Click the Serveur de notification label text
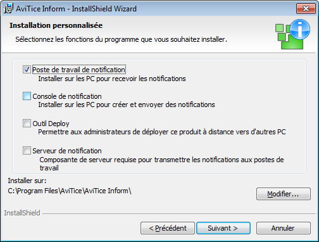 tap(67, 151)
